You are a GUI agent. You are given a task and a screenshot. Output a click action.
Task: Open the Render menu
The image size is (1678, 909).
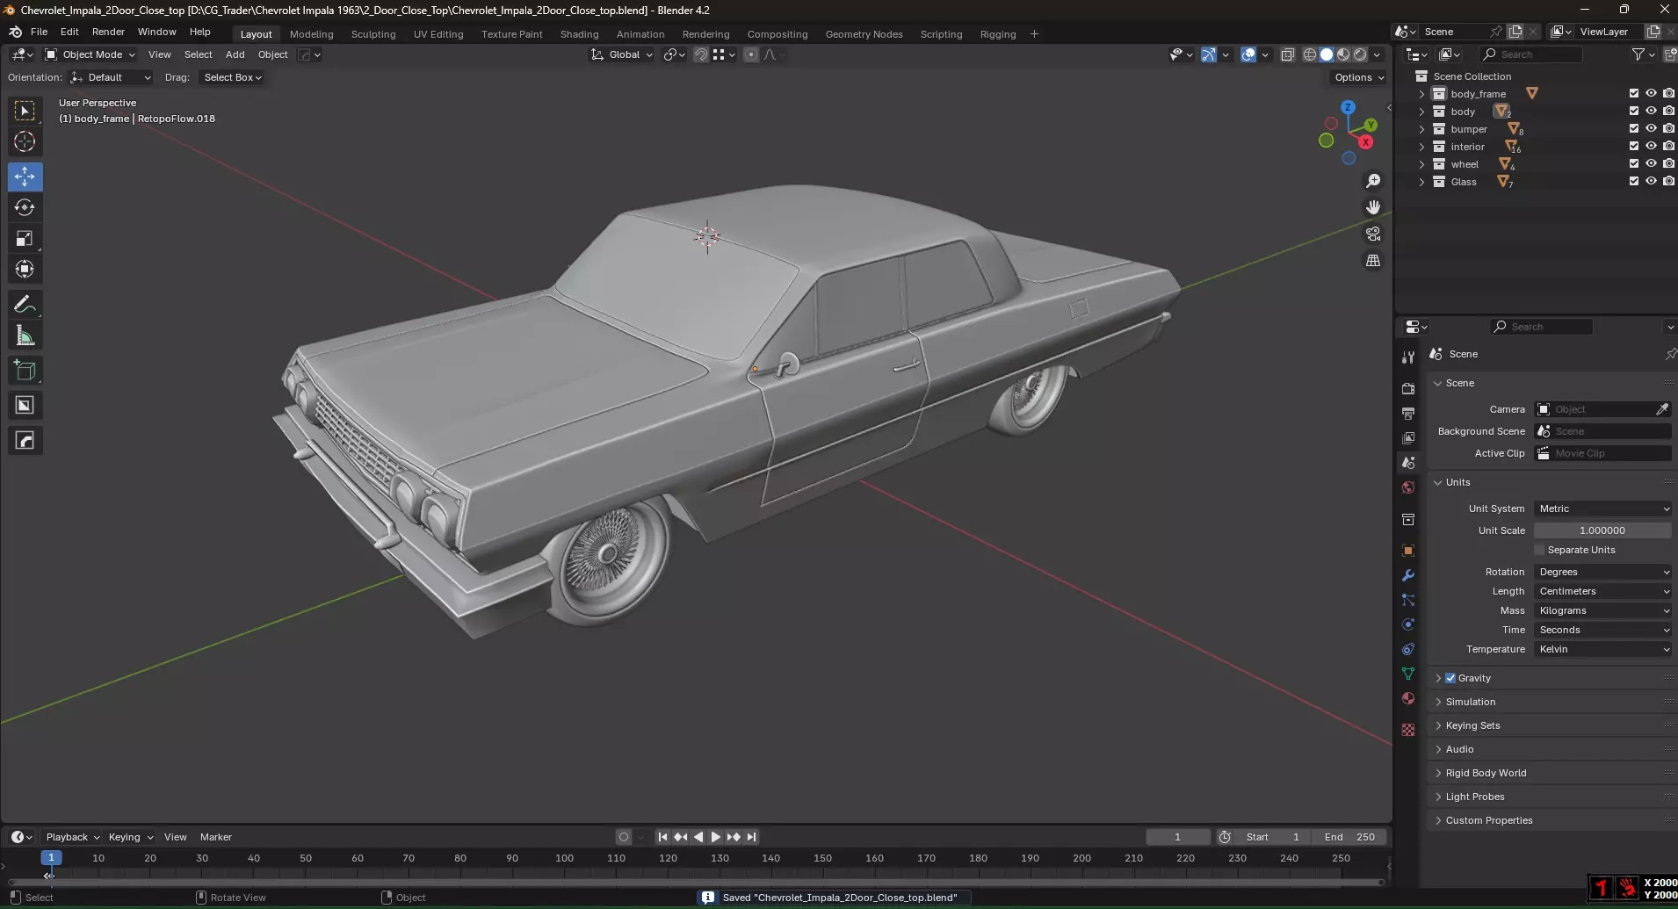pos(108,32)
